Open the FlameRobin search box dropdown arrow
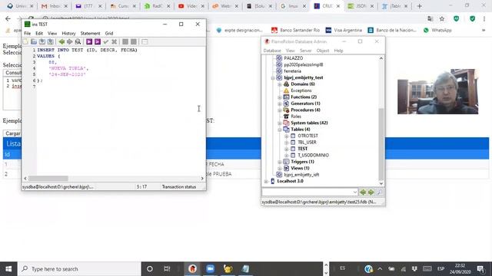This screenshot has width=492, height=276. (x=354, y=192)
